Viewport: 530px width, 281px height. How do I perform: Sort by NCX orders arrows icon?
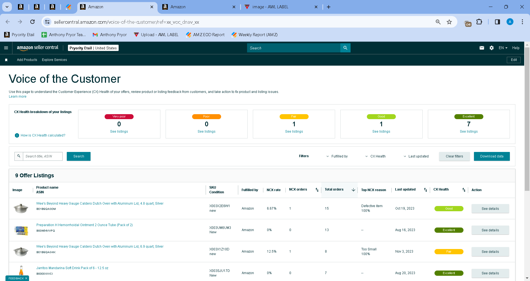pos(317,190)
